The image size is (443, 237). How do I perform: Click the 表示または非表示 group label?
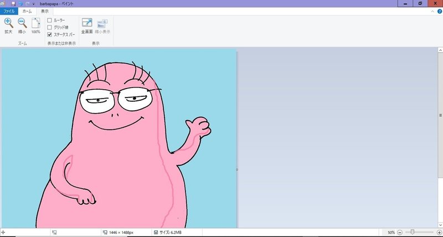coord(61,43)
